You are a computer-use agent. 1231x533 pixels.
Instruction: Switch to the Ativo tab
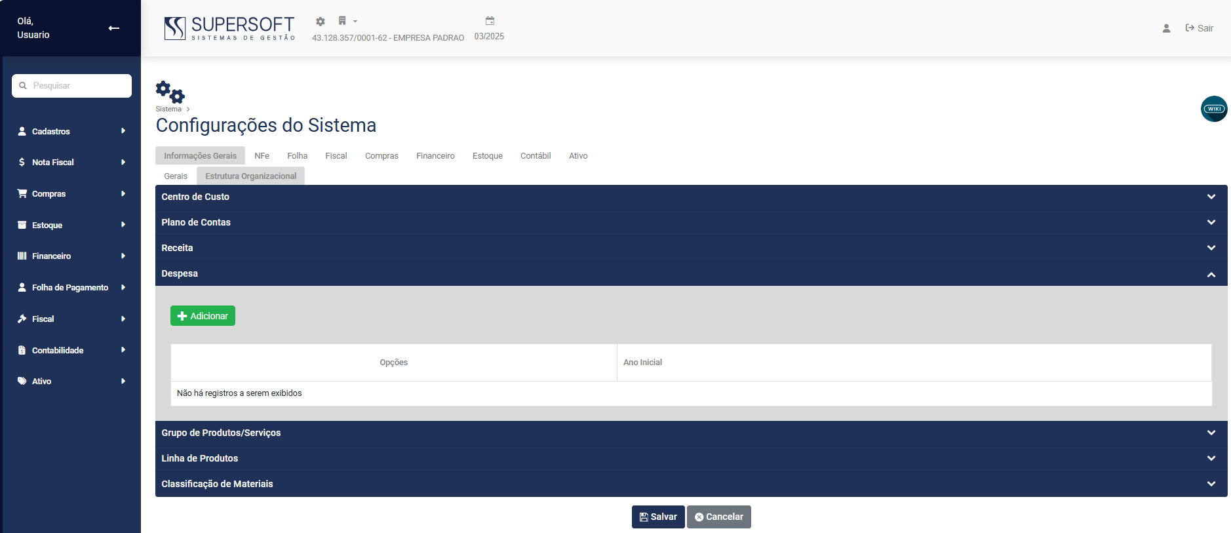click(x=578, y=155)
